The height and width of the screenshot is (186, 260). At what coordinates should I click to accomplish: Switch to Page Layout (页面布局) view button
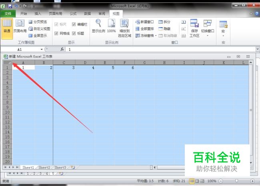(20, 26)
